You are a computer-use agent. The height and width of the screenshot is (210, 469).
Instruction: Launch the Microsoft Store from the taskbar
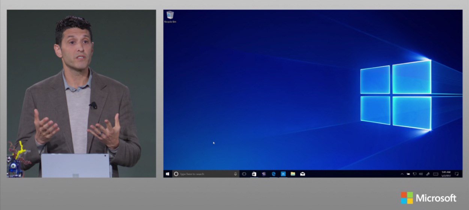click(x=254, y=174)
